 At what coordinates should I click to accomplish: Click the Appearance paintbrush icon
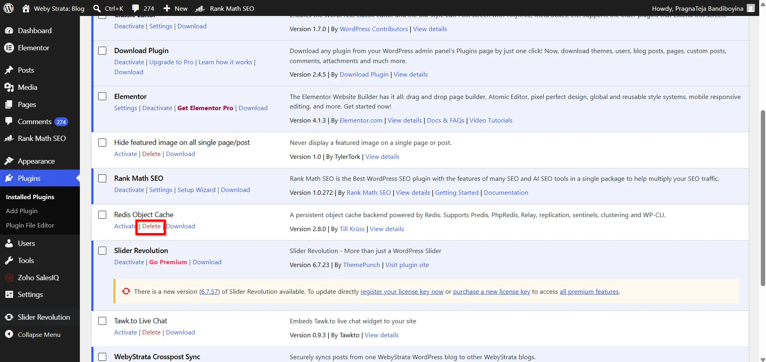[x=9, y=161]
